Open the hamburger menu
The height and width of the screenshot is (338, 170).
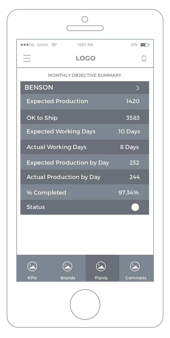[x=27, y=58]
